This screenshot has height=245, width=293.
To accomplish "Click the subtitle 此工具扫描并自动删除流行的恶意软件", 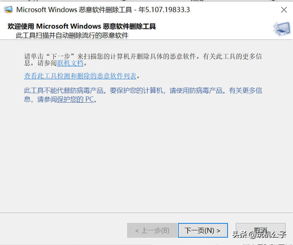I will coord(72,35).
